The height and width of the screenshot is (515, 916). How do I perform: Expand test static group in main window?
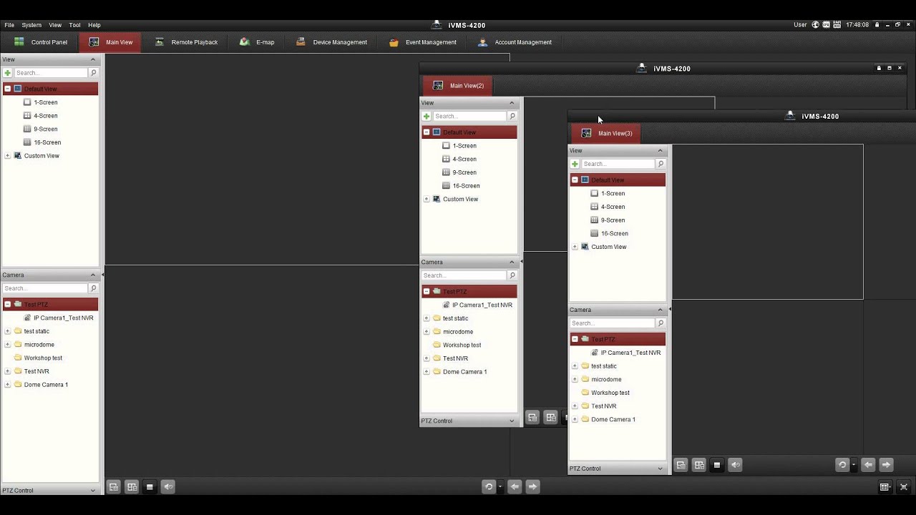[x=8, y=331]
